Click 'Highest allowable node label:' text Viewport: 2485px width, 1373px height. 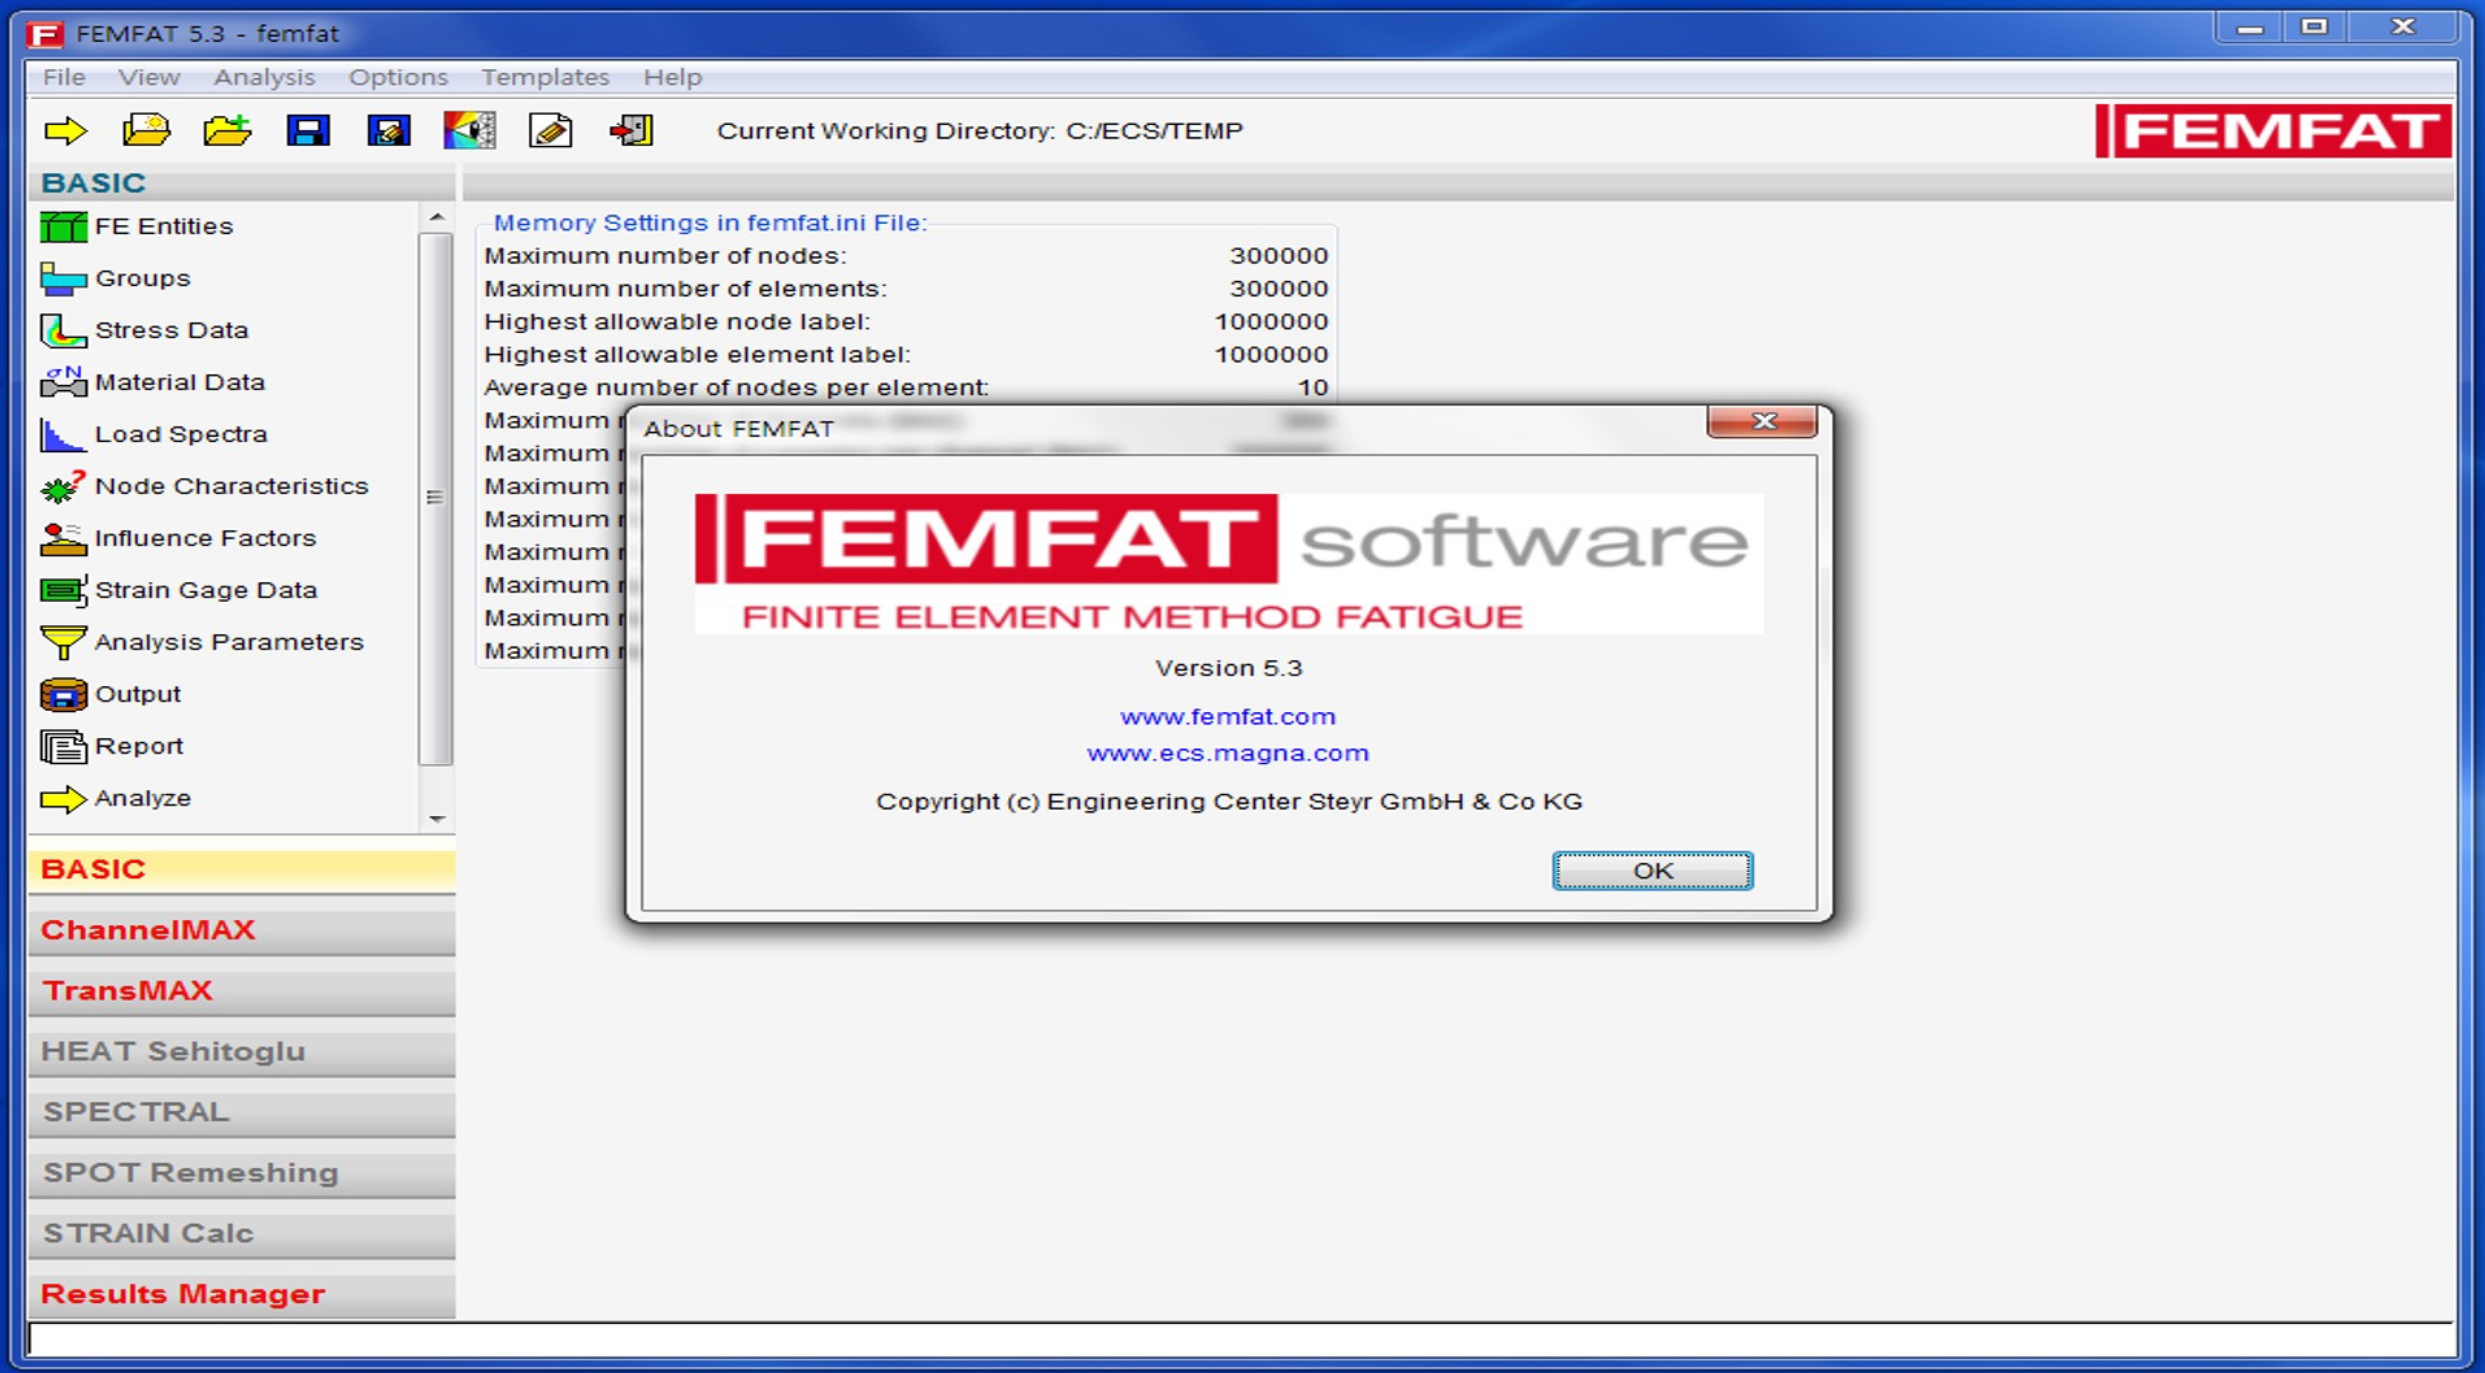click(677, 322)
